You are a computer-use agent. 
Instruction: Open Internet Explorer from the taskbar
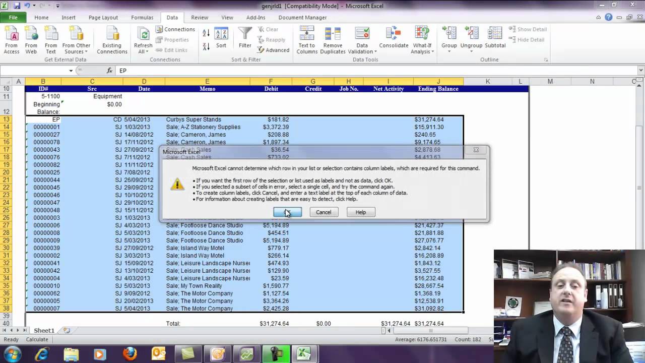(x=42, y=354)
